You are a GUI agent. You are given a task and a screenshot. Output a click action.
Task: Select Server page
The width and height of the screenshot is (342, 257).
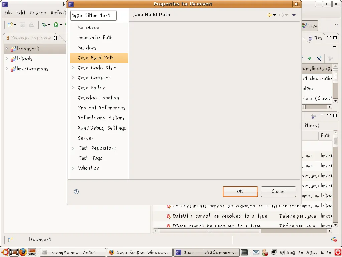(85, 138)
